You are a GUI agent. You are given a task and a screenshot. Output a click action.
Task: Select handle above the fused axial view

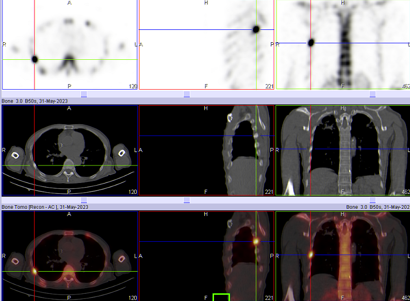click(84, 200)
